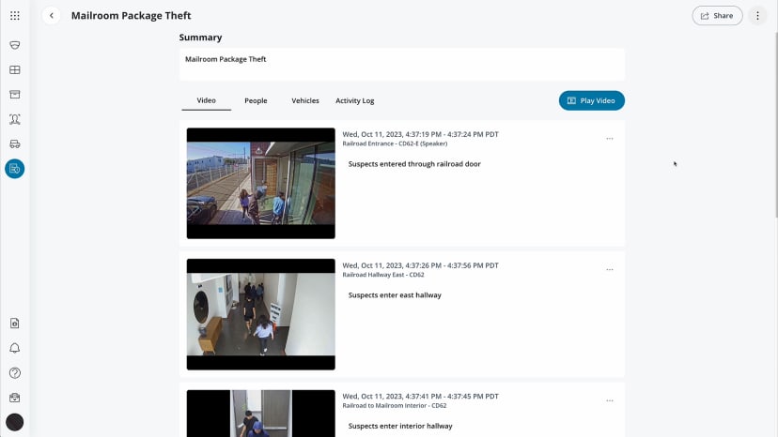Open options for Railroad to Mailroom Interior clip
This screenshot has width=778, height=437.
pos(610,400)
